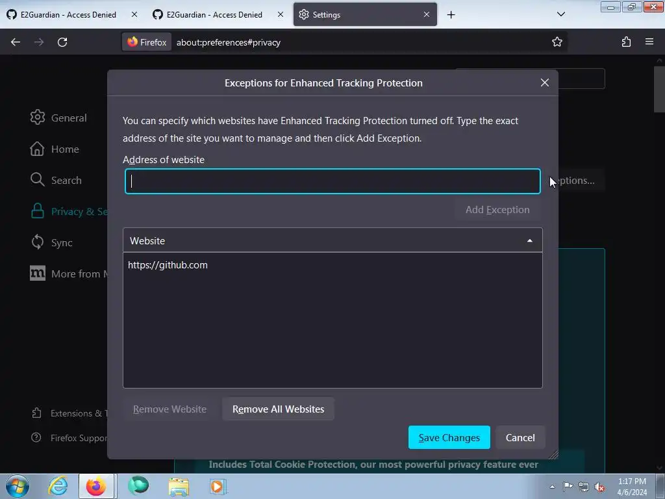Launch Internet Explorer from taskbar
Screen dimensions: 665x499
58,486
